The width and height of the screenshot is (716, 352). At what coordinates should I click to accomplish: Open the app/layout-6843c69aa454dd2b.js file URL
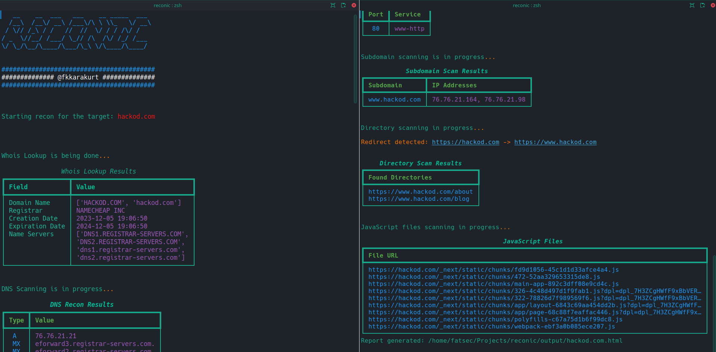point(535,305)
